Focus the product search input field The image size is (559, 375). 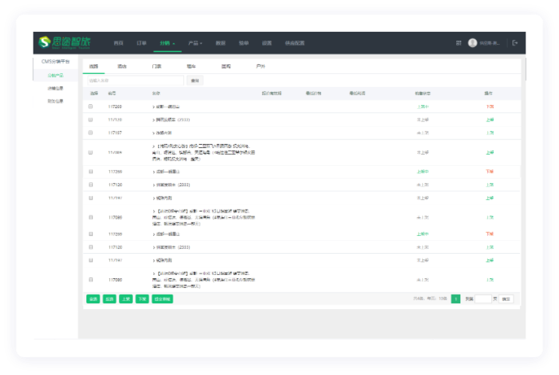[x=135, y=81]
